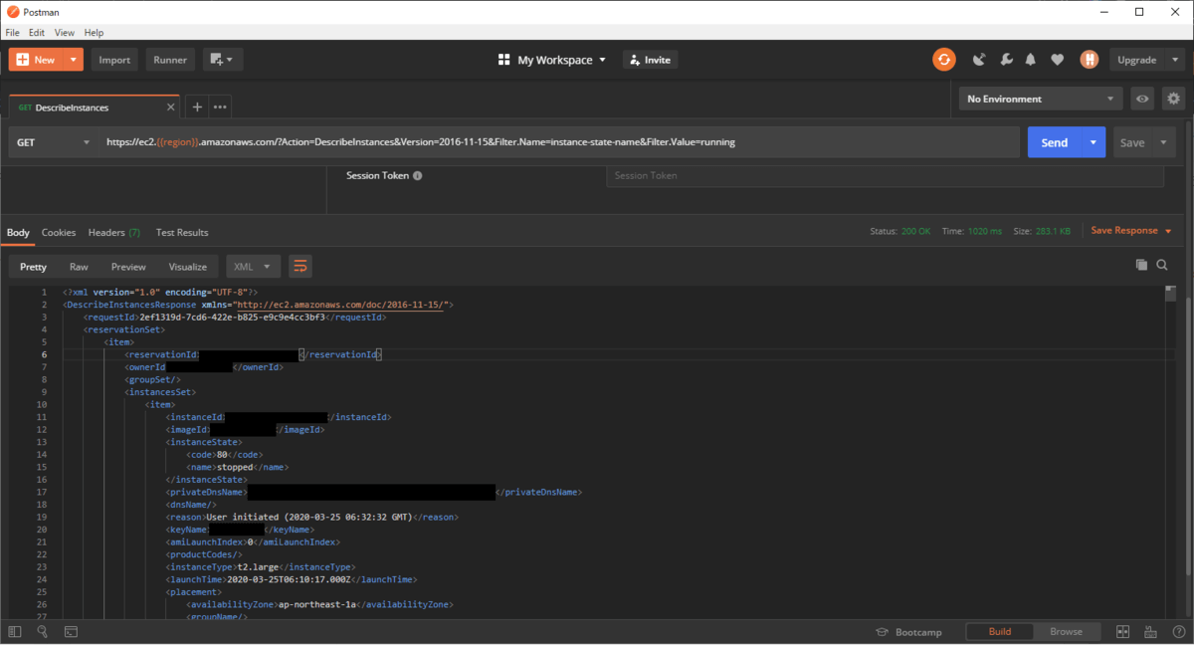Open the notifications bell
Viewport: 1194px width, 645px height.
point(1032,60)
